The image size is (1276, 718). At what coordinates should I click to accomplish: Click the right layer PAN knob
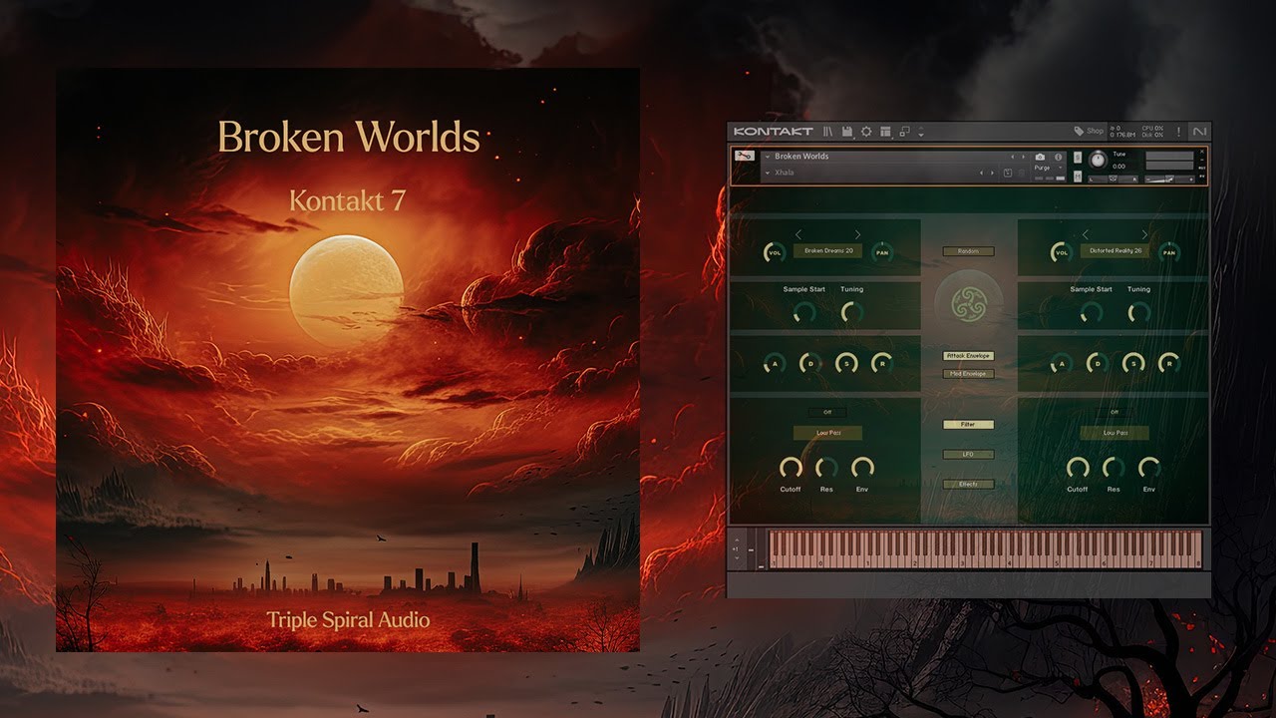(1169, 253)
